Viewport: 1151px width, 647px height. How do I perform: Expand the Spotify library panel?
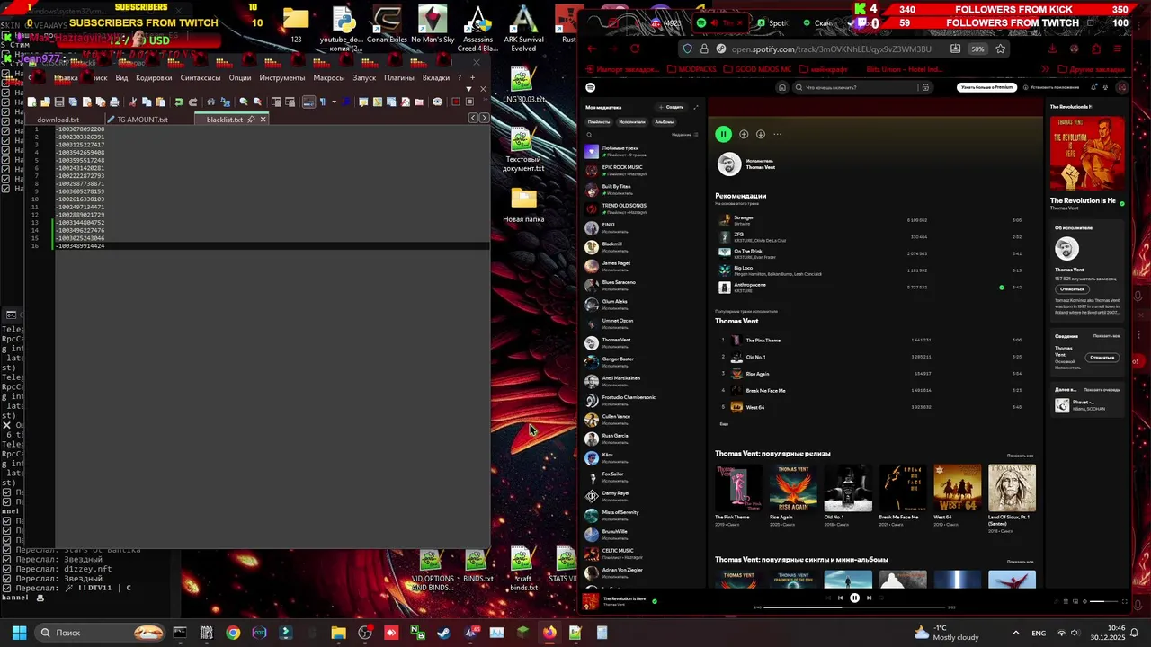(695, 107)
